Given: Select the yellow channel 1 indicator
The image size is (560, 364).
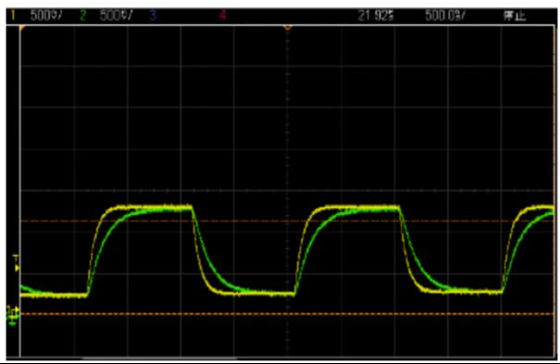Looking at the screenshot, I should click(x=13, y=16).
